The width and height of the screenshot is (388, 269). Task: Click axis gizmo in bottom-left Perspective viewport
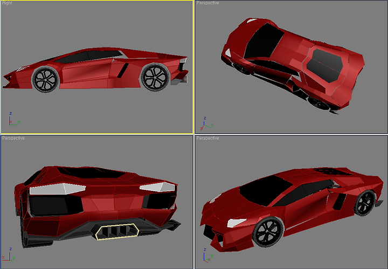(x=9, y=254)
